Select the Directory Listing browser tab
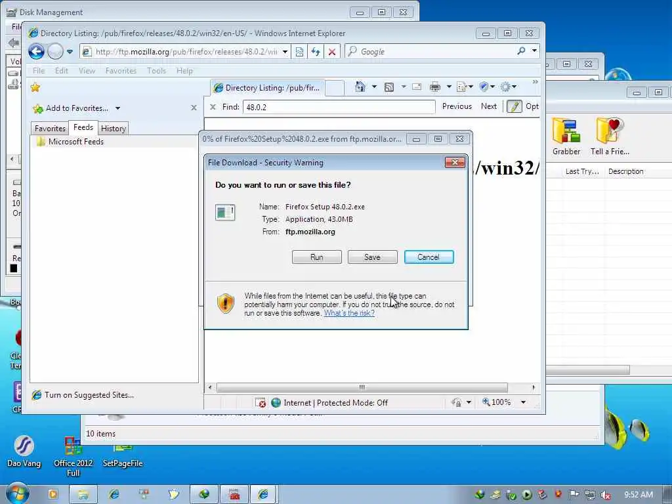 point(268,88)
